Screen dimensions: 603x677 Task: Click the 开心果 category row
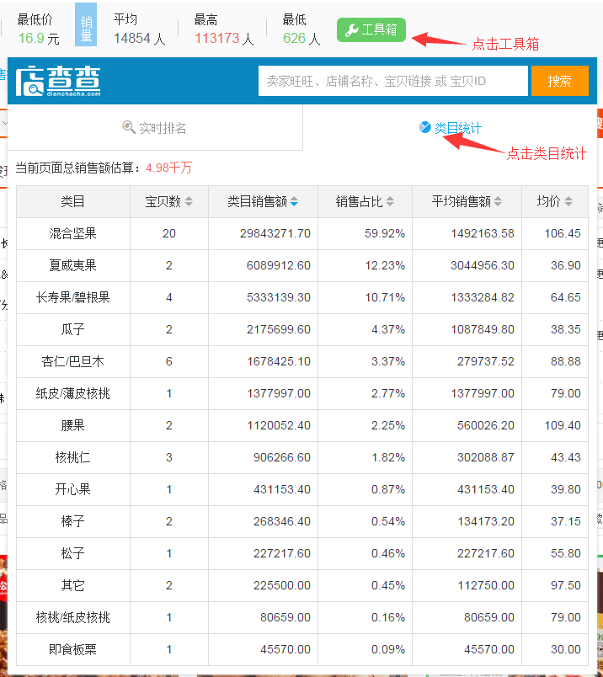tap(73, 489)
